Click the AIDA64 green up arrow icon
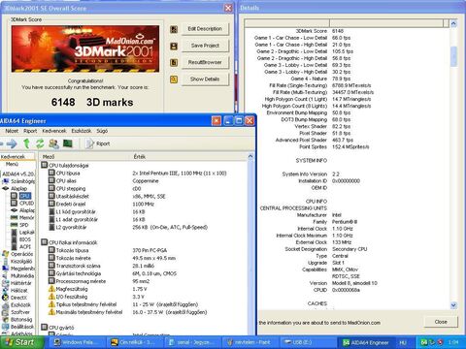The width and height of the screenshot is (466, 349). [26, 143]
